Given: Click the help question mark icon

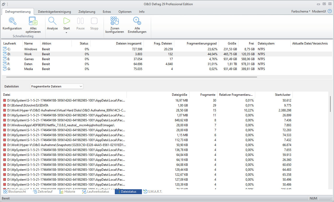Looking at the screenshot, I should pyautogui.click(x=330, y=11).
